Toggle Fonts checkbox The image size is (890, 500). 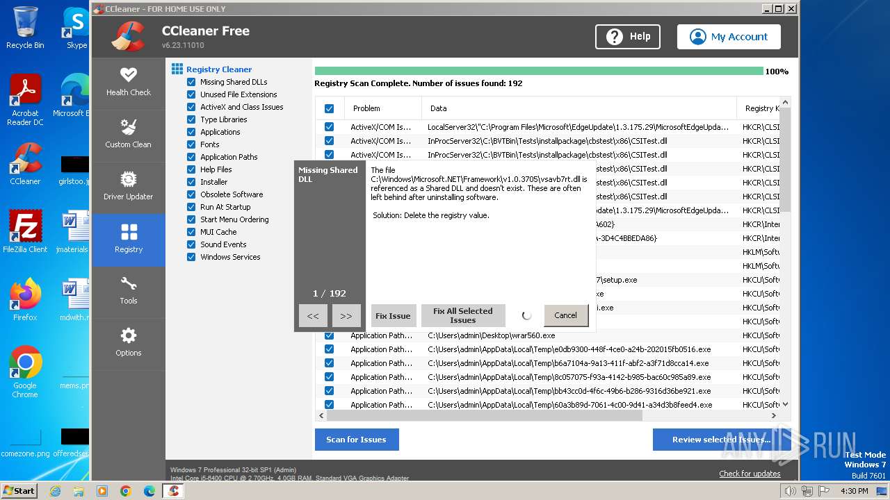click(x=191, y=144)
